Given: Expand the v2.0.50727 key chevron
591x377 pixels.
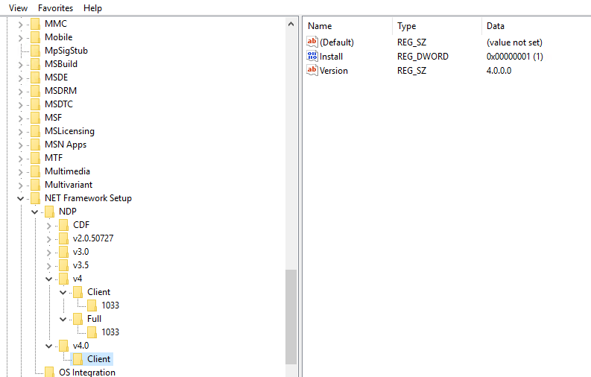Looking at the screenshot, I should click(48, 239).
